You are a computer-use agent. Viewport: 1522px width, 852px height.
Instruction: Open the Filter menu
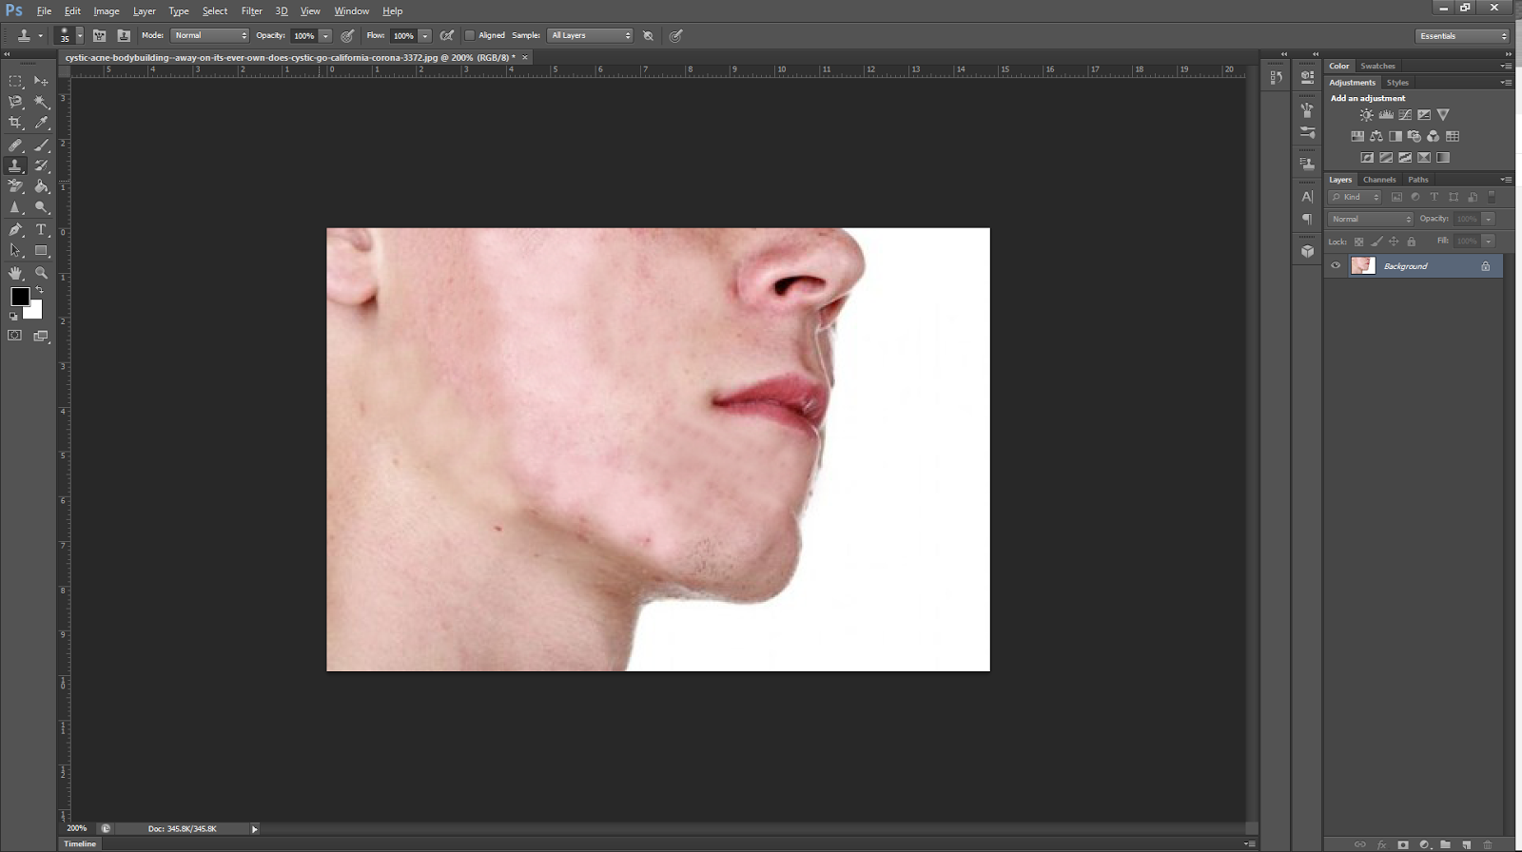point(251,11)
